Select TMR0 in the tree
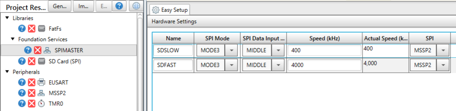The image size is (456, 111). click(x=56, y=104)
